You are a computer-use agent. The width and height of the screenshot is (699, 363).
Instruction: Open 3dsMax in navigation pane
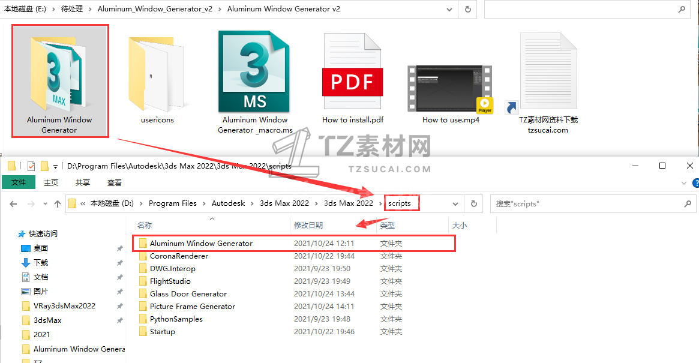pos(47,320)
